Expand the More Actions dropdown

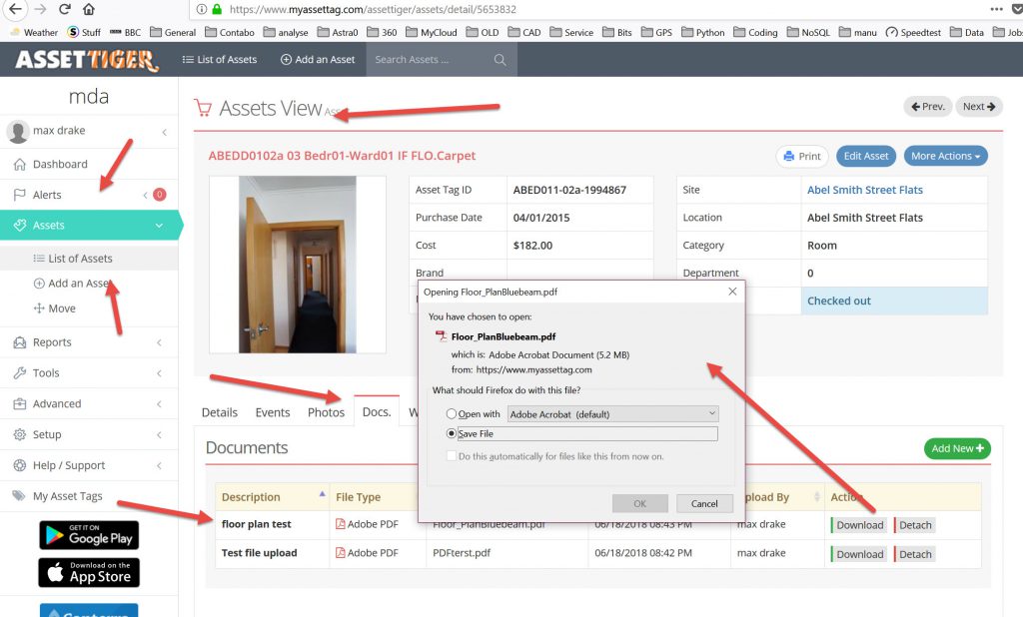click(x=945, y=156)
